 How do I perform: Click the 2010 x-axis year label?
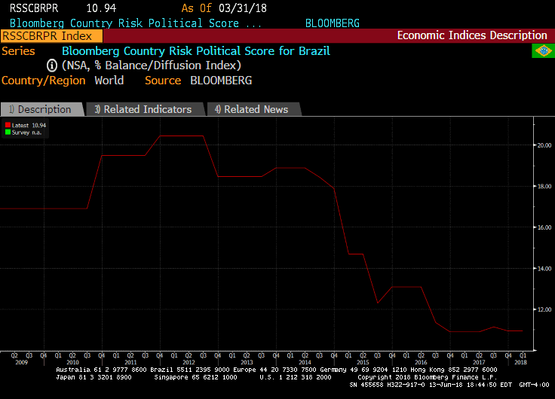[x=72, y=362]
